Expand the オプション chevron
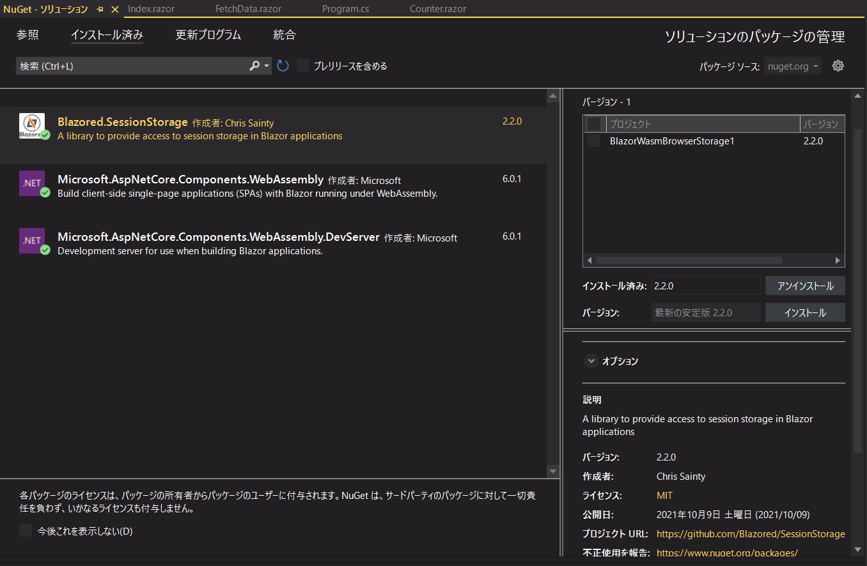This screenshot has width=867, height=566. pyautogui.click(x=591, y=361)
